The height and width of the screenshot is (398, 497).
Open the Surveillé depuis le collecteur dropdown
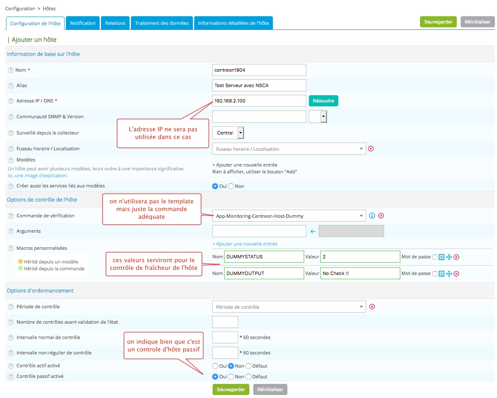[240, 133]
